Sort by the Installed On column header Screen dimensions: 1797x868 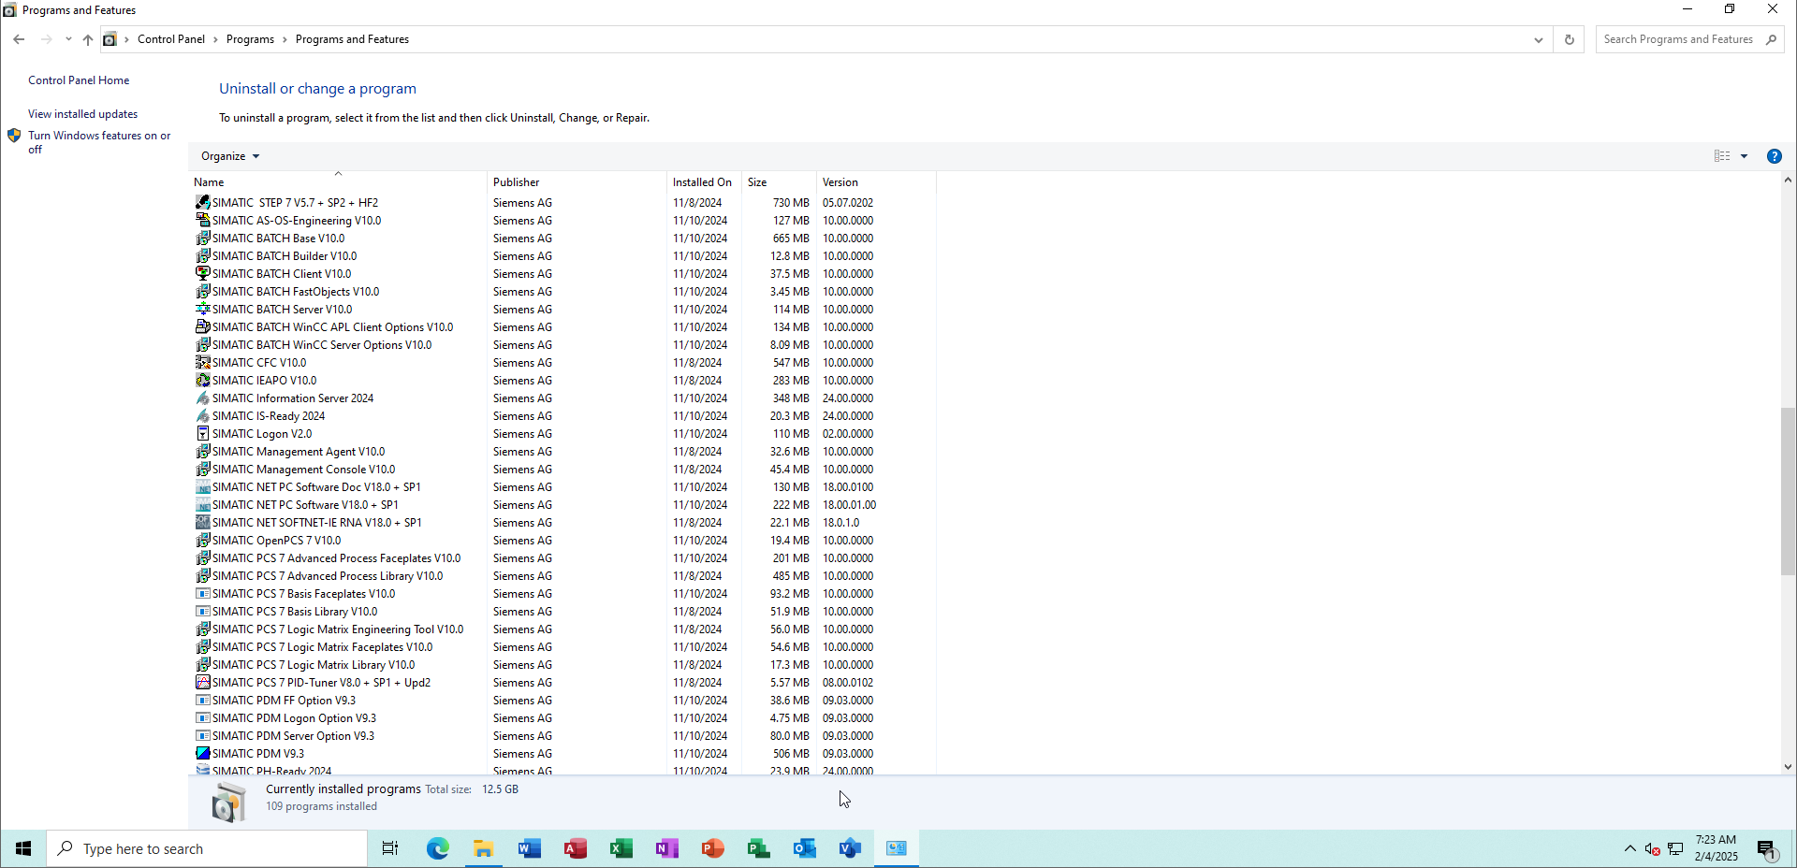(x=704, y=181)
